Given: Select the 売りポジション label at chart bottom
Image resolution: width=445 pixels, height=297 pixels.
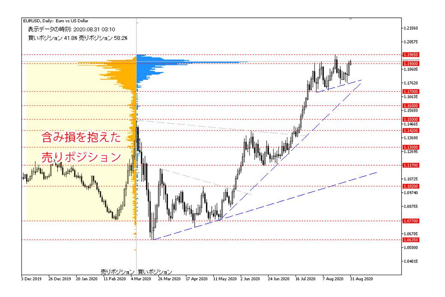Looking at the screenshot, I should click(117, 271).
